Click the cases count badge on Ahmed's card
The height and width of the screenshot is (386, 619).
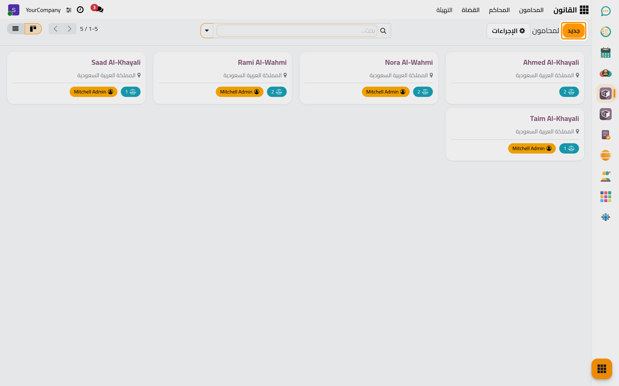(569, 92)
